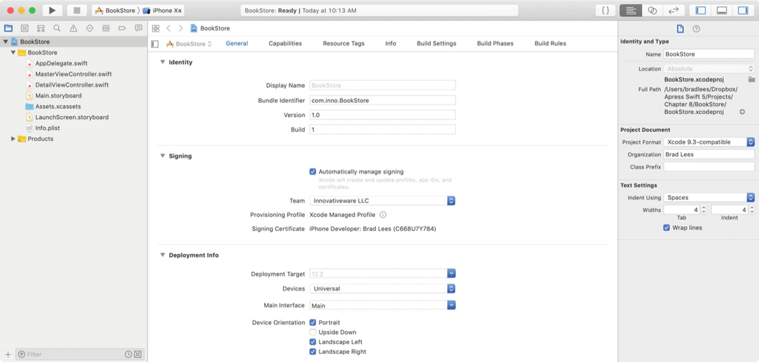Switch to the Build Settings tab
This screenshot has width=759, height=362.
tap(436, 44)
